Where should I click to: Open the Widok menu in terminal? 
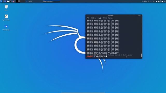pyautogui.click(x=105, y=18)
